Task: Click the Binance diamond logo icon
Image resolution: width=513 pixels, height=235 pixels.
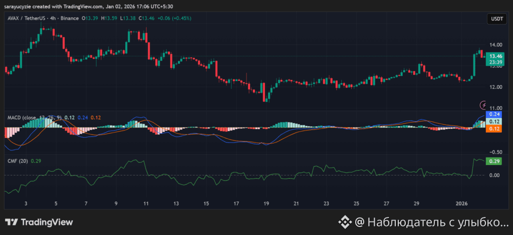Action: (x=345, y=222)
